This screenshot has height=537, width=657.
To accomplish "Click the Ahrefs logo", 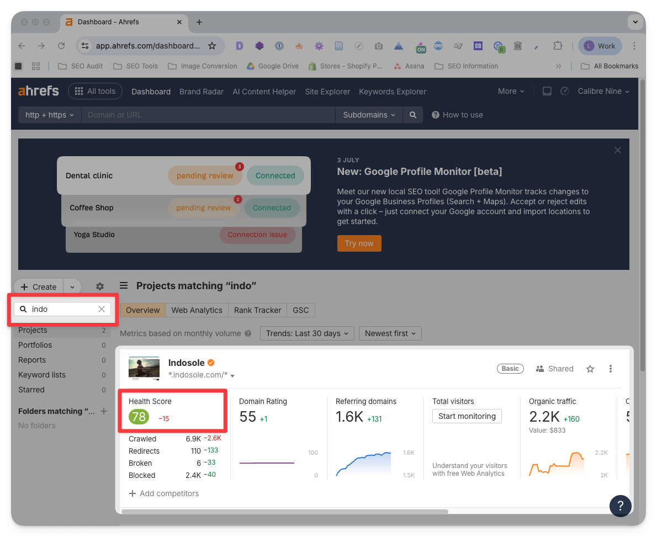I will 39,91.
